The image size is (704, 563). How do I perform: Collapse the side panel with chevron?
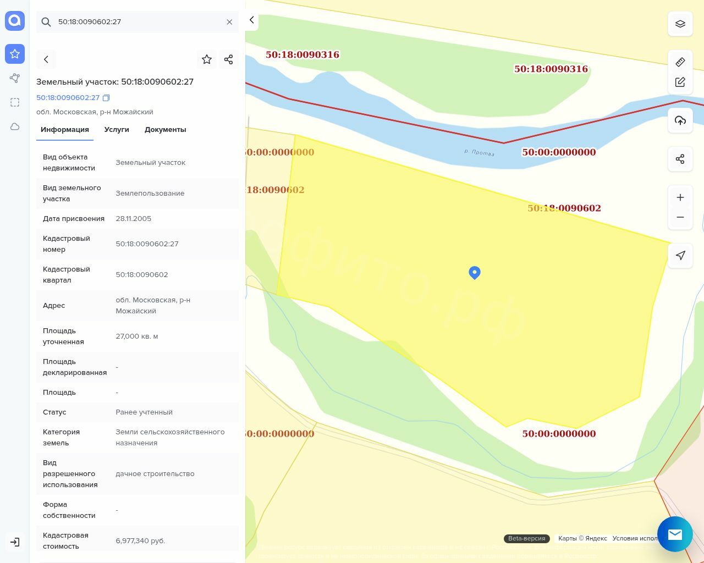point(252,20)
